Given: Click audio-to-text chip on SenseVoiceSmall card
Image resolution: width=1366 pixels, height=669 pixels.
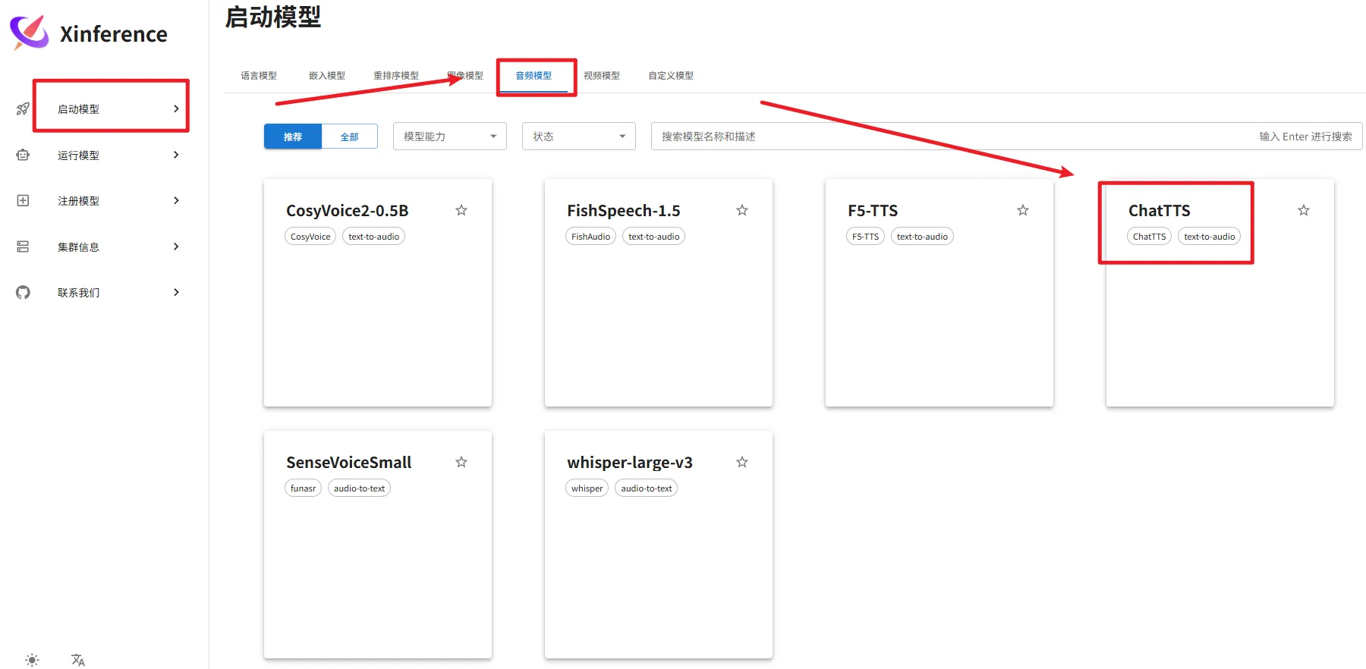Looking at the screenshot, I should [x=359, y=488].
